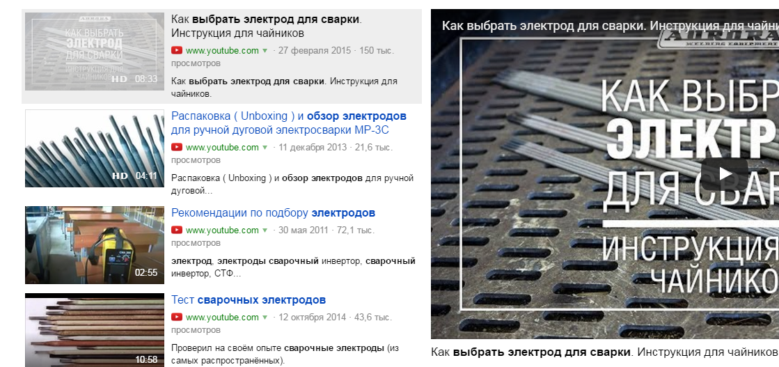Click thumbnail with 08:33 duration
The height and width of the screenshot is (367, 779).
click(x=95, y=52)
